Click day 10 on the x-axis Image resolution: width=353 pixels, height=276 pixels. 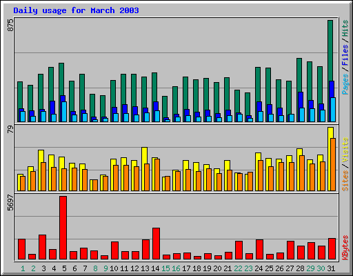click(114, 268)
